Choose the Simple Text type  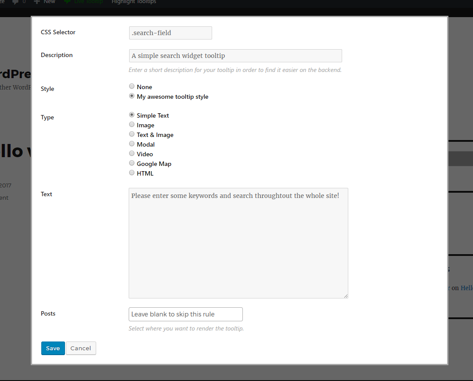(132, 115)
